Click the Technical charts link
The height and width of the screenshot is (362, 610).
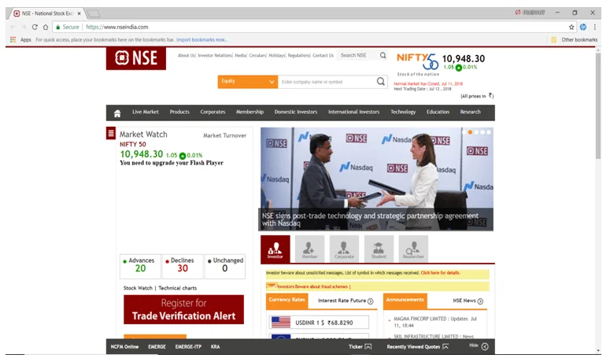point(177,288)
